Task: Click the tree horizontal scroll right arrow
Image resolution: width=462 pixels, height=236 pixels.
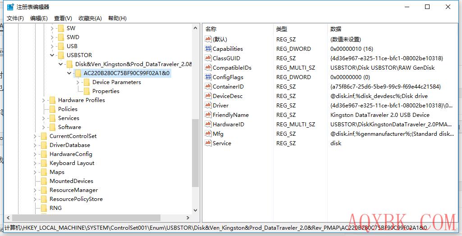Action: 188,218
